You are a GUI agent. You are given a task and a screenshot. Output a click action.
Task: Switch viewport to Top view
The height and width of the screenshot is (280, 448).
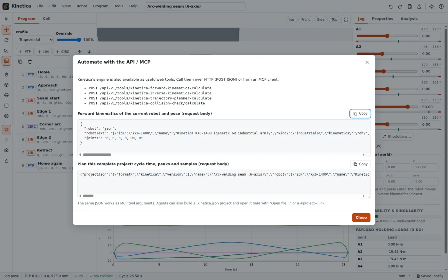(x=334, y=20)
